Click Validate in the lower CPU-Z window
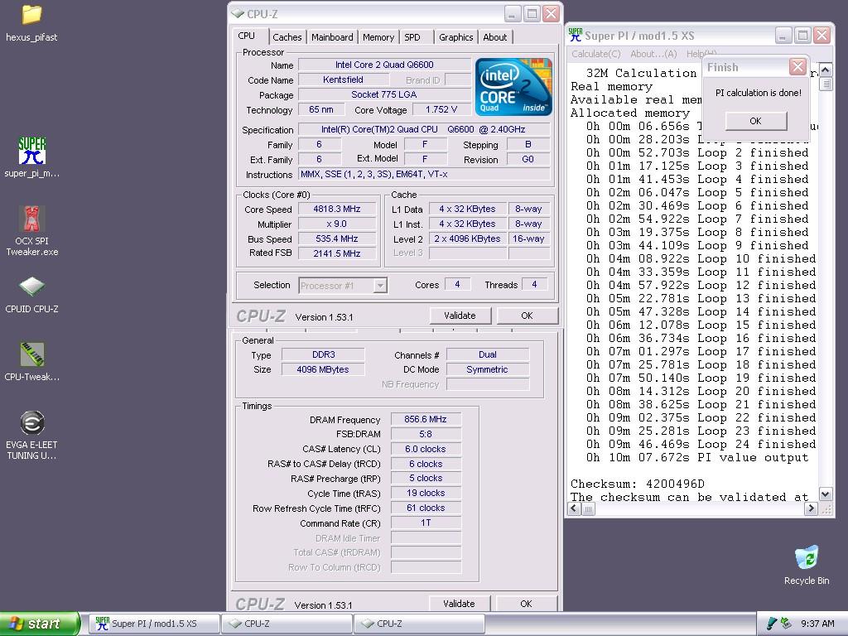 point(459,604)
